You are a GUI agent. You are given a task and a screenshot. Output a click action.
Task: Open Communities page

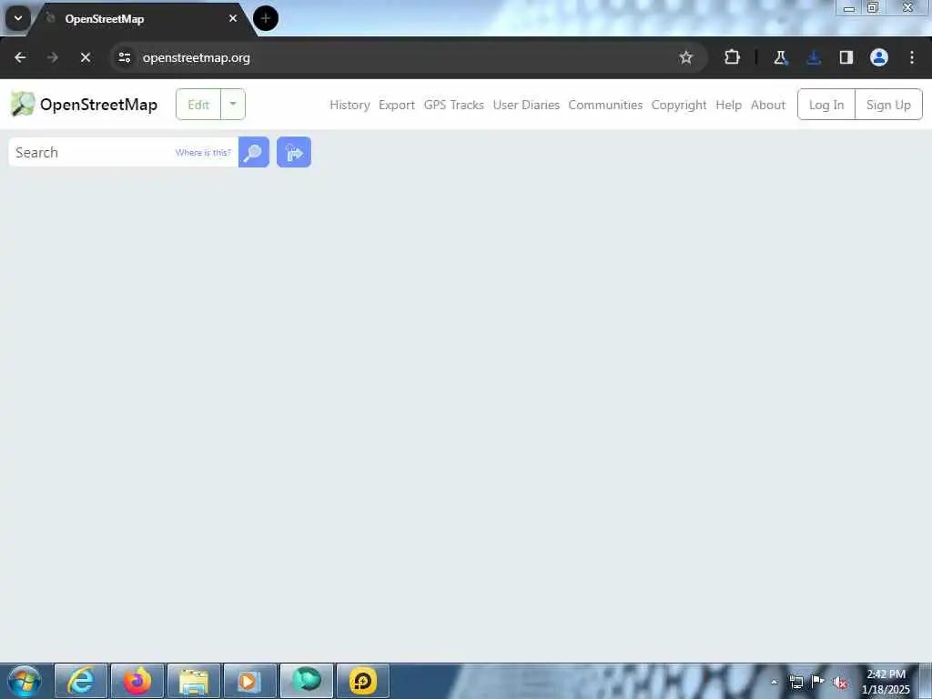pos(605,105)
